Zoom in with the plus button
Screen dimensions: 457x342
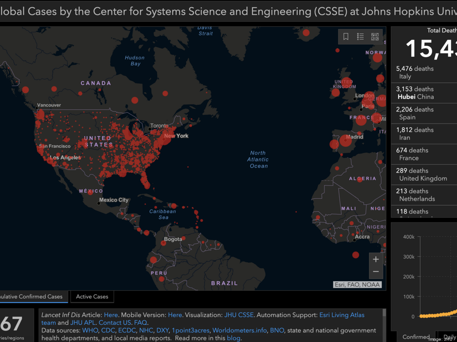(x=376, y=260)
